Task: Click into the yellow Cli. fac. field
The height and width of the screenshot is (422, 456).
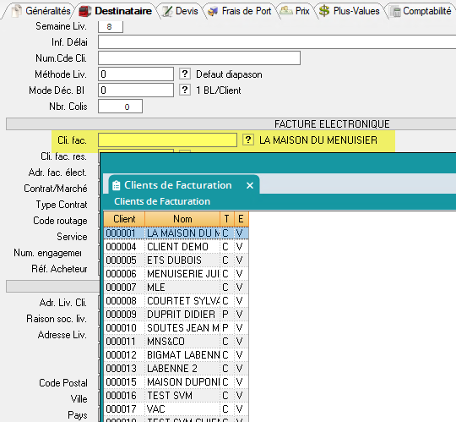Action: tap(167, 140)
